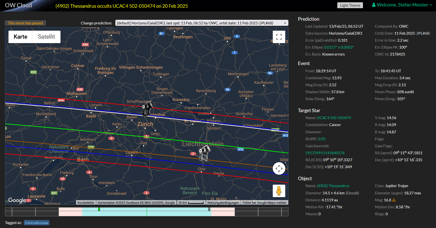436x228 pixels.
Task: Click Mülhausen label on the map
Action: [76, 93]
